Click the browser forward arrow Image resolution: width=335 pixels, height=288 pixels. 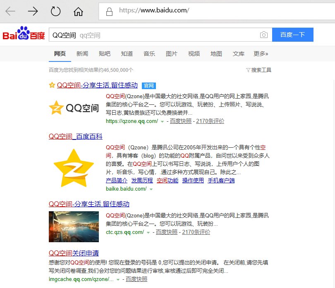click(x=32, y=11)
